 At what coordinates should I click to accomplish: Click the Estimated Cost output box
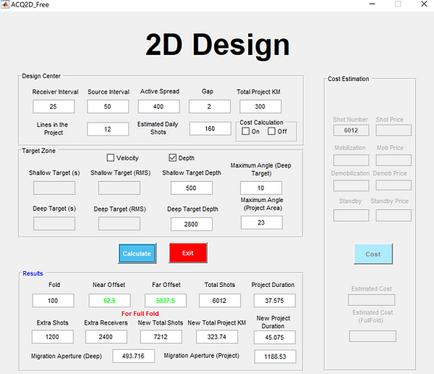tap(372, 300)
